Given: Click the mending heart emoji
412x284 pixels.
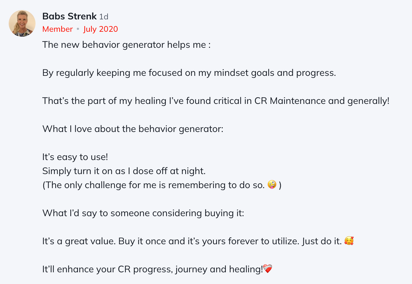Looking at the screenshot, I should tap(268, 269).
